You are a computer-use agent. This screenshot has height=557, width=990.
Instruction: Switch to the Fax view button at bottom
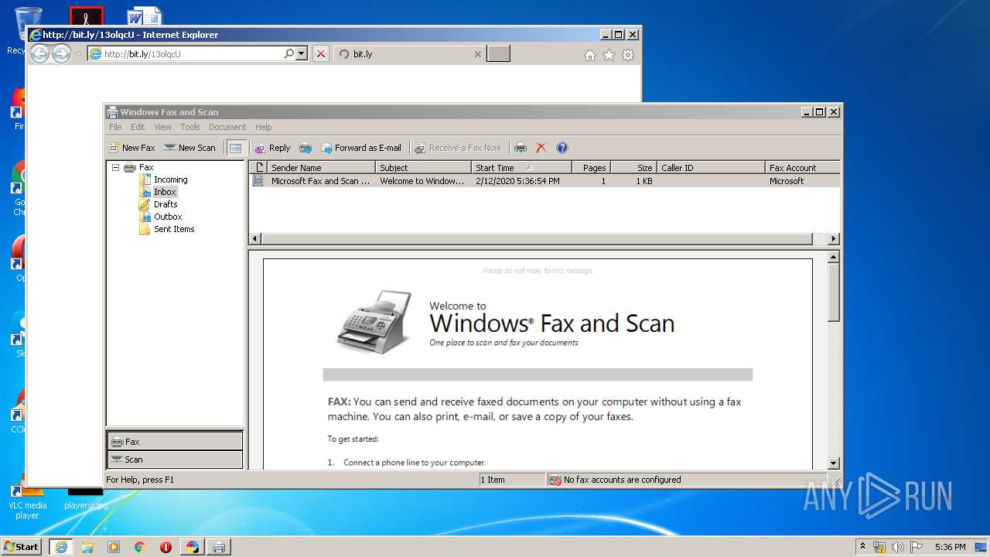pos(175,441)
